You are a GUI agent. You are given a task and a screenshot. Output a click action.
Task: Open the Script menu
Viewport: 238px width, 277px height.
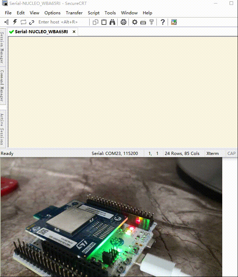pyautogui.click(x=93, y=13)
